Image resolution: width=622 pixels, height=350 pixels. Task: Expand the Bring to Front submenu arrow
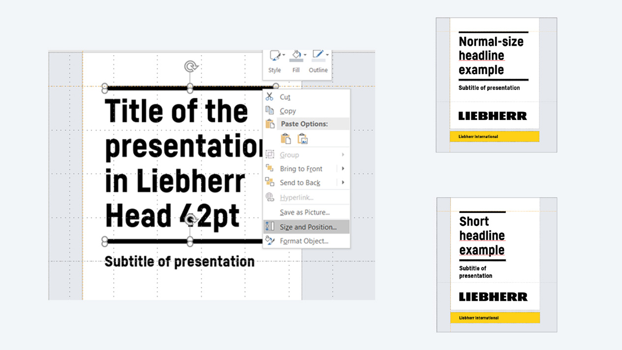point(343,169)
